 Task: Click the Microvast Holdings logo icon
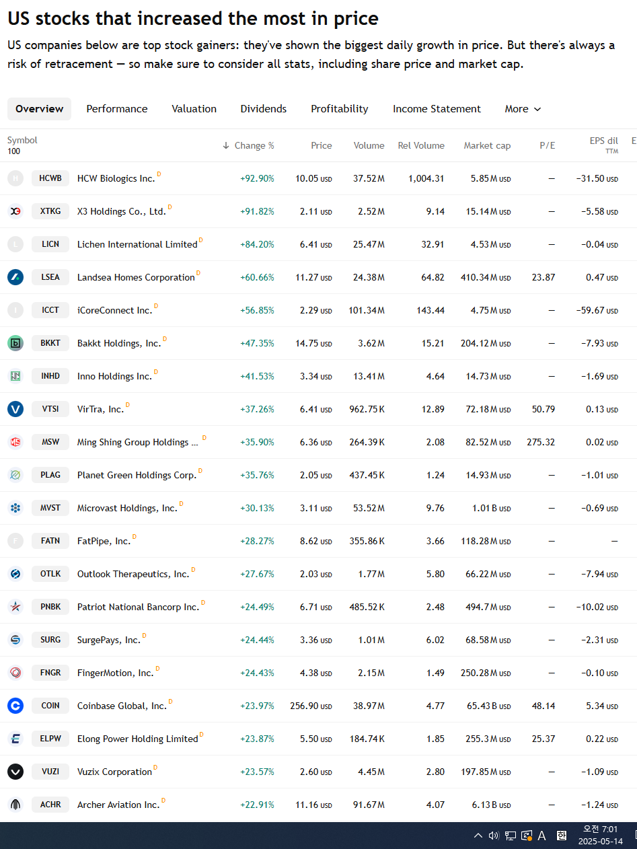(x=15, y=508)
